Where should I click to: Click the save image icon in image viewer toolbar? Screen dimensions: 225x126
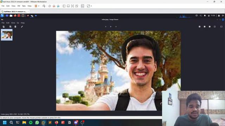pyautogui.click(x=10, y=27)
